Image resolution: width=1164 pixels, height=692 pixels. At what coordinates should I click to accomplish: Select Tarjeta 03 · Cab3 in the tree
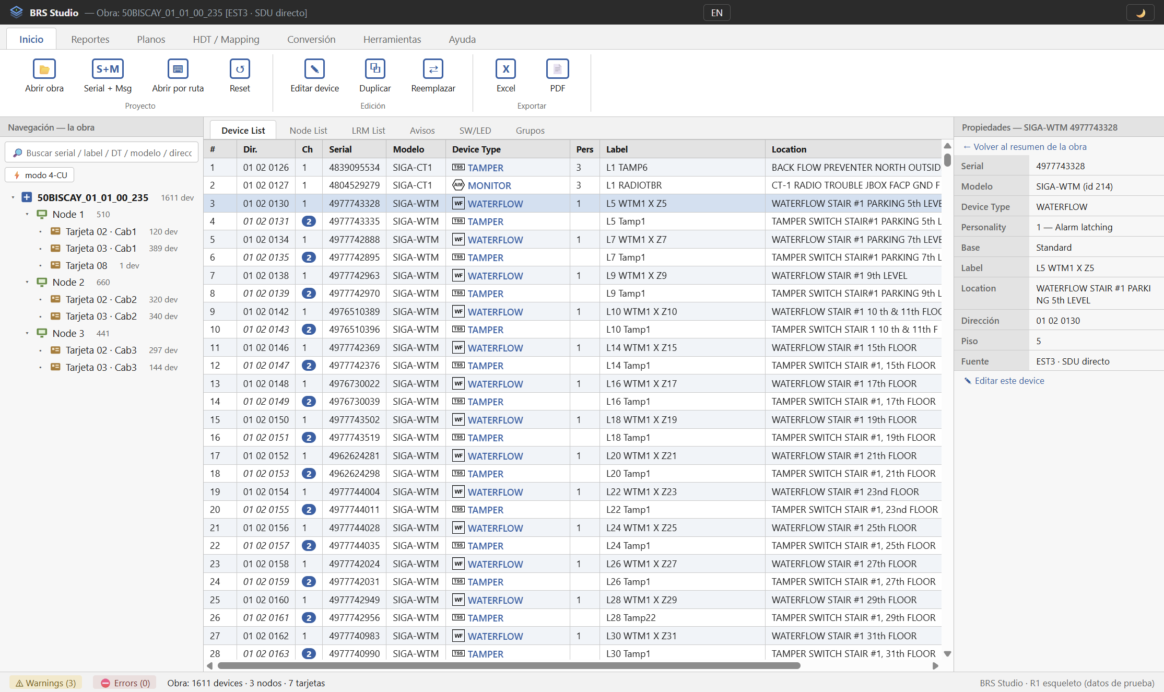pos(101,367)
